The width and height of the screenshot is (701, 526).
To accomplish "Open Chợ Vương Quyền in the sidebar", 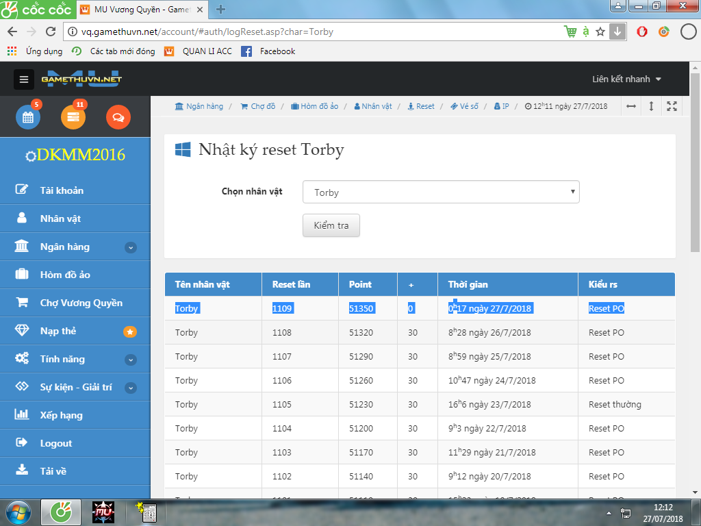I will pyautogui.click(x=81, y=303).
